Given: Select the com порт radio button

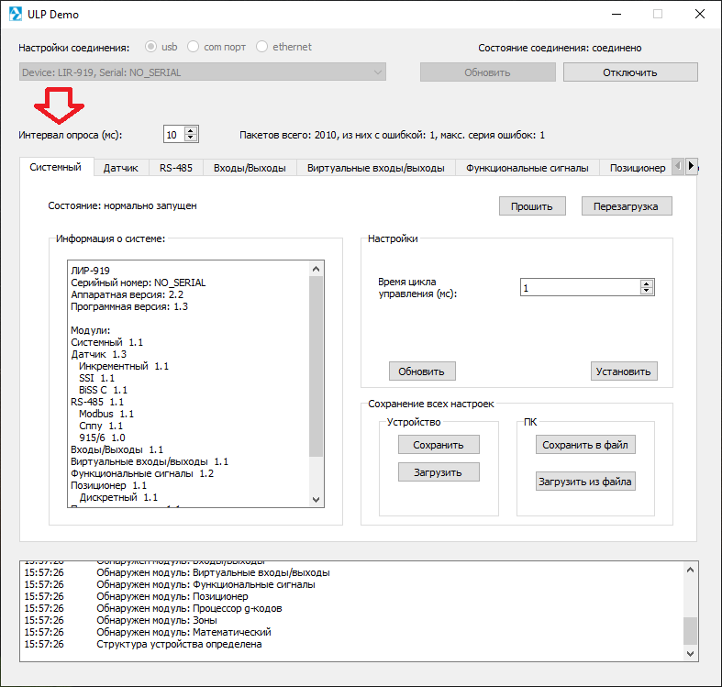Looking at the screenshot, I should [194, 47].
